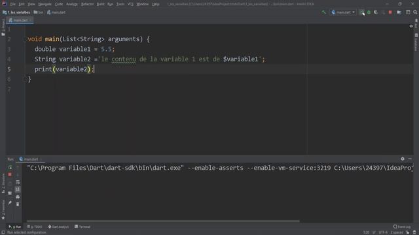The width and height of the screenshot is (419, 235).
Task: Open the Project Structure folder icon
Action: tap(399, 12)
